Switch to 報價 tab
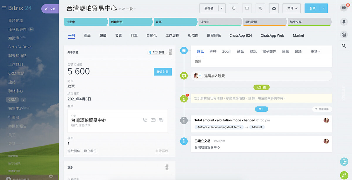 [103, 36]
